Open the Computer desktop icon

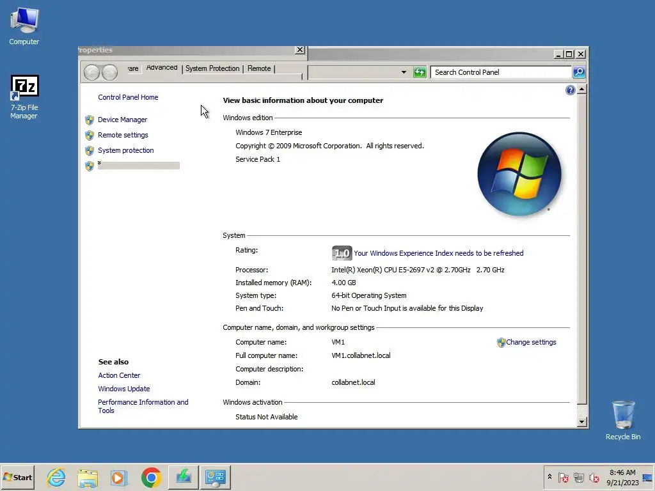24,26
